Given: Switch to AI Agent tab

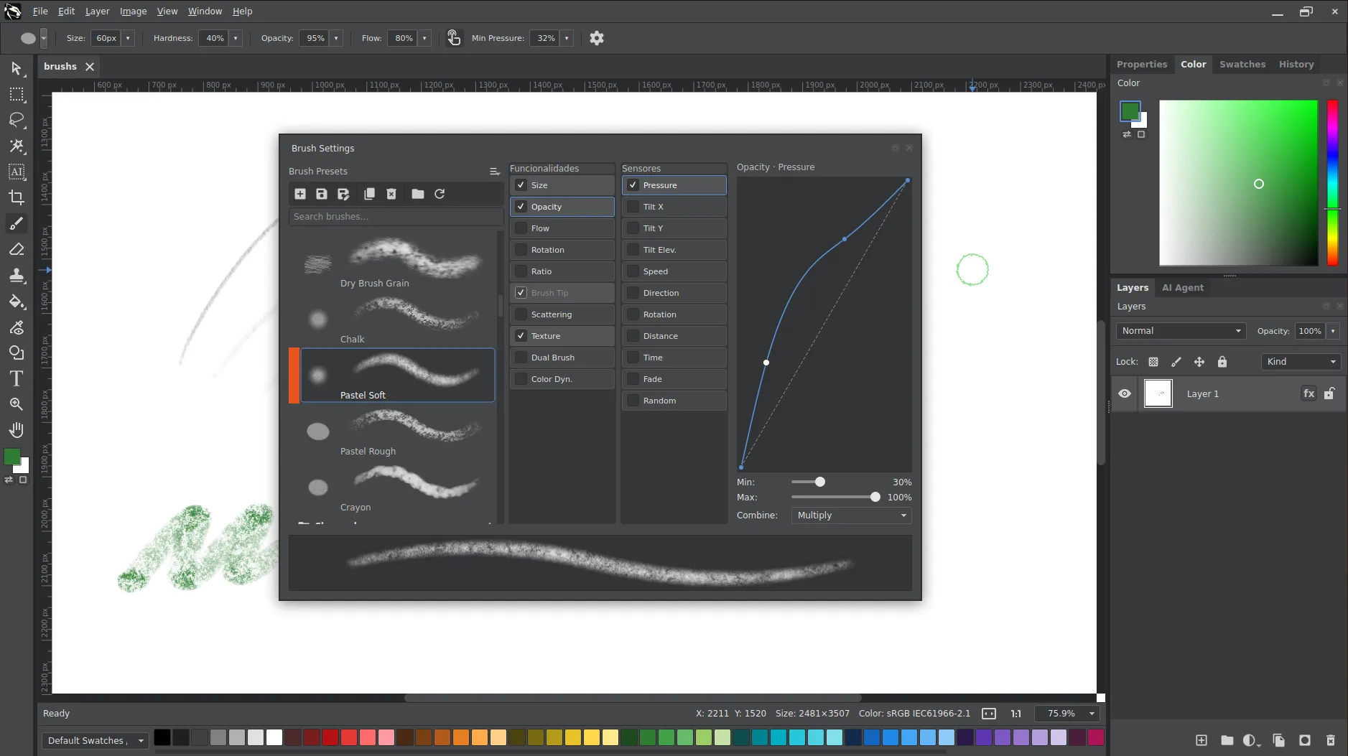Looking at the screenshot, I should pos(1183,287).
